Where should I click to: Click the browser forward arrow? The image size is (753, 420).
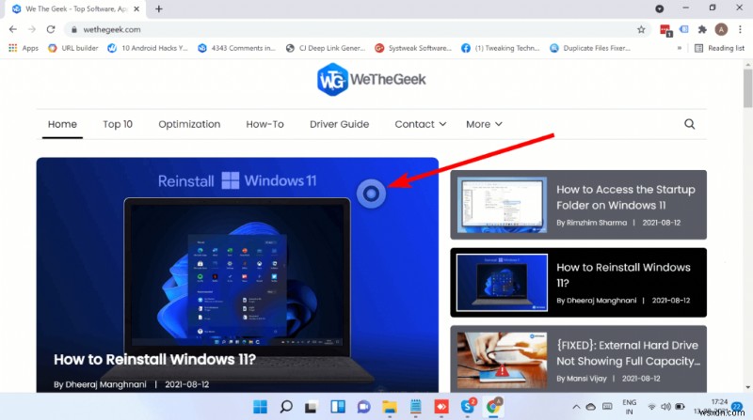pyautogui.click(x=32, y=29)
